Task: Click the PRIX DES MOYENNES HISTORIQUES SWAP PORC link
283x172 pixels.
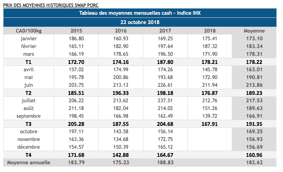Action: pos(50,5)
